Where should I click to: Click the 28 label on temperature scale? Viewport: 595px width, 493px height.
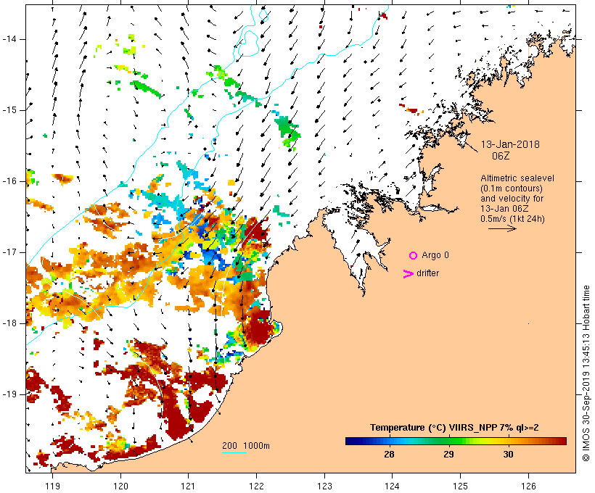390,454
